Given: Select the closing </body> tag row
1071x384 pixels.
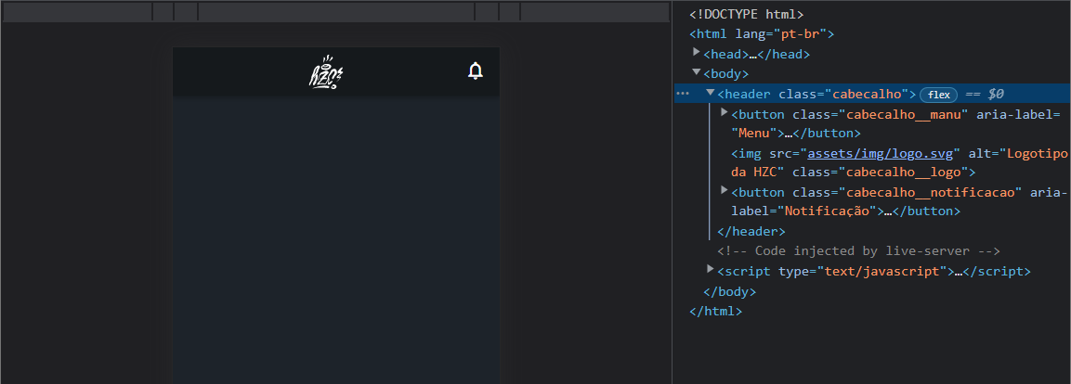Looking at the screenshot, I should 729,292.
